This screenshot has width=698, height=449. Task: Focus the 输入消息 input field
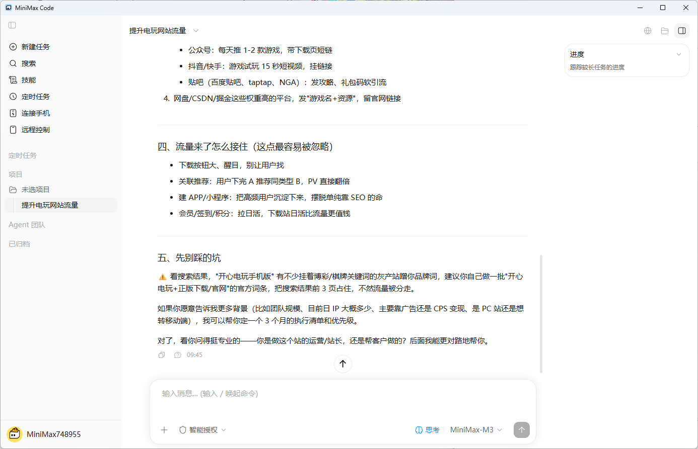point(343,394)
